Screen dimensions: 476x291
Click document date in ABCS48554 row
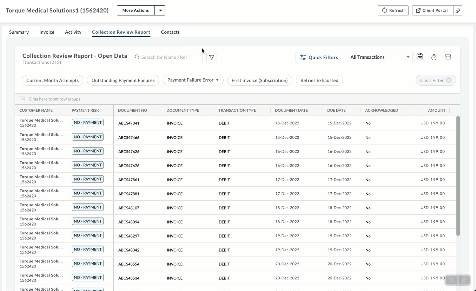coord(287,264)
